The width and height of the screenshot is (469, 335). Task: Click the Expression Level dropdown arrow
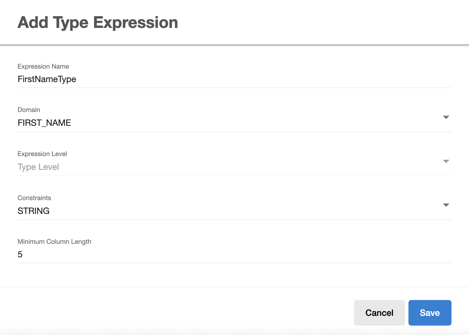446,161
